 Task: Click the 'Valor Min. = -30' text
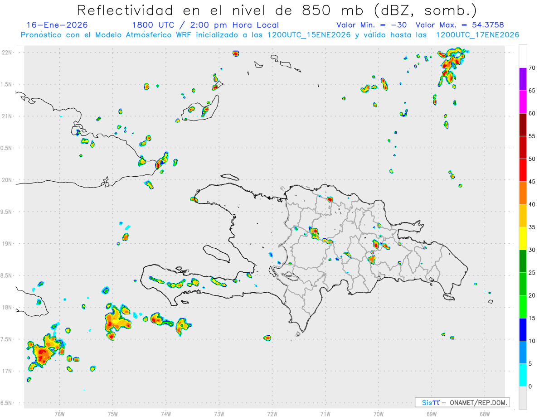[372, 25]
